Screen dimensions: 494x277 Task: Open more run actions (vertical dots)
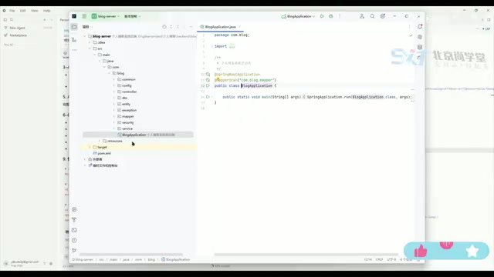(x=340, y=16)
